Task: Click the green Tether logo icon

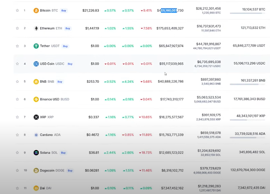Action: point(36,46)
